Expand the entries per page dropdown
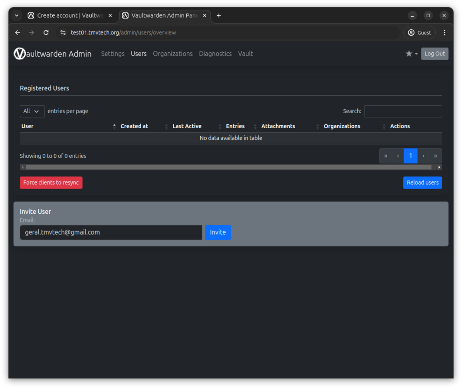The height and width of the screenshot is (388, 462). [32, 111]
